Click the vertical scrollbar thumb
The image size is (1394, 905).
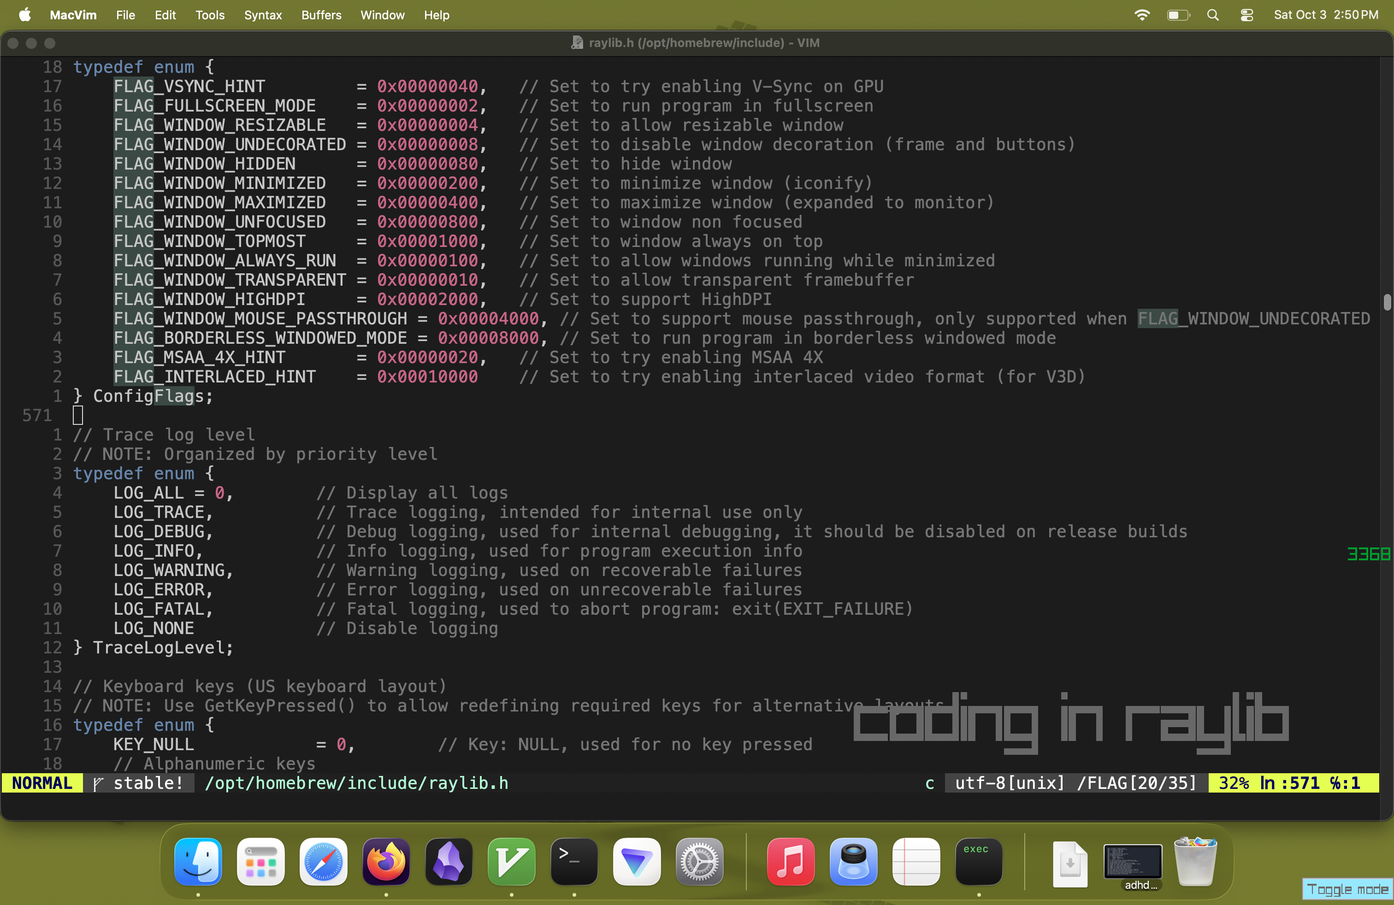click(x=1387, y=302)
